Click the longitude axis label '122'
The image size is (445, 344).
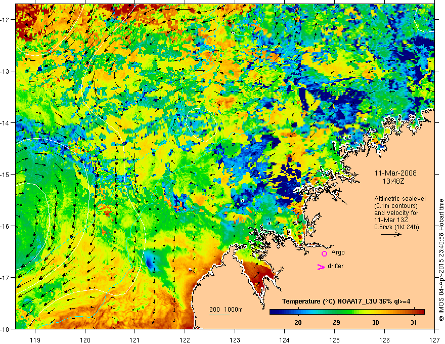pyautogui.click(x=185, y=340)
